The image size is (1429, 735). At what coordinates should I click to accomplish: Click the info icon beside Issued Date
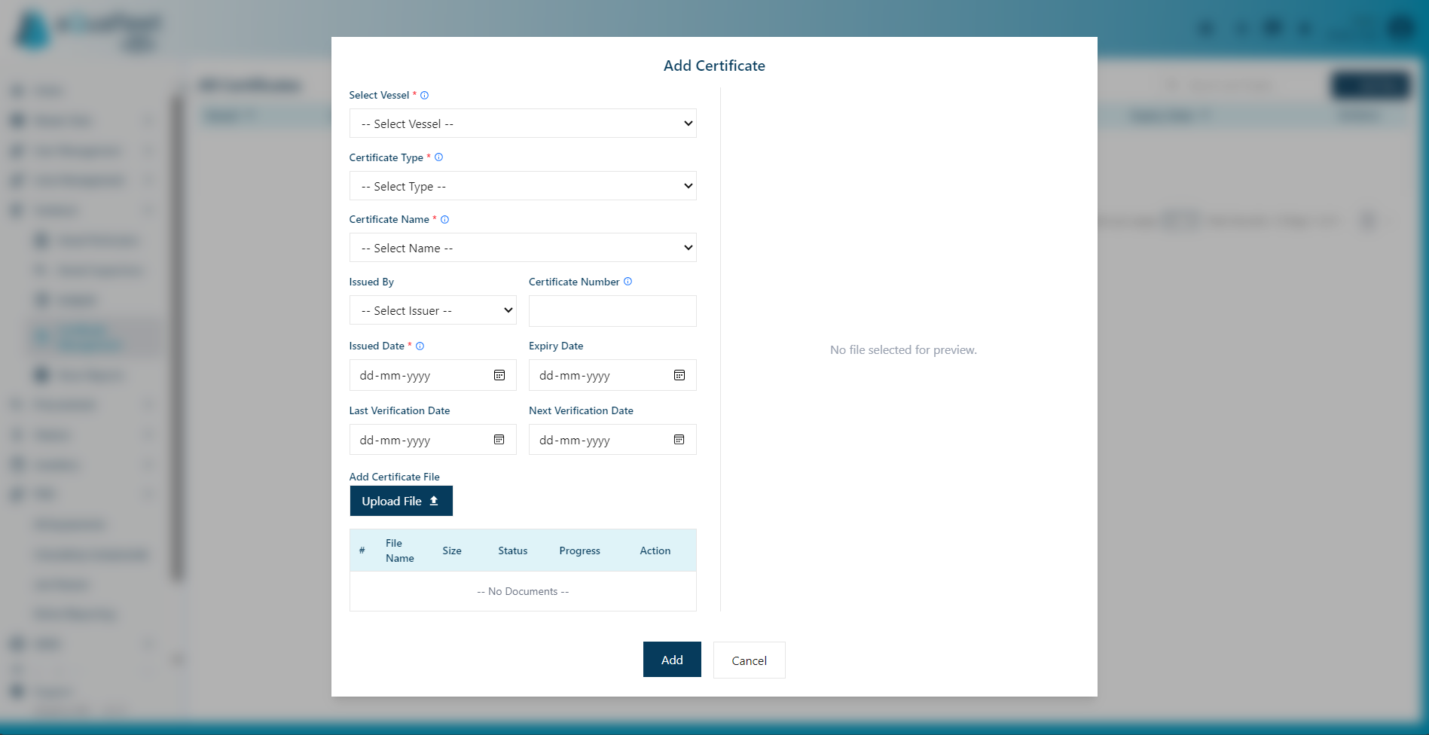click(420, 346)
